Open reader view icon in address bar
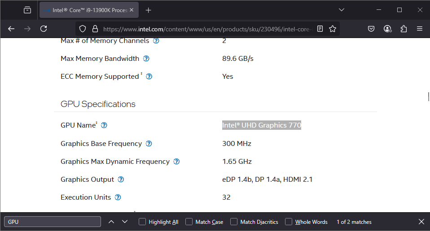This screenshot has height=231, width=430. click(x=320, y=29)
